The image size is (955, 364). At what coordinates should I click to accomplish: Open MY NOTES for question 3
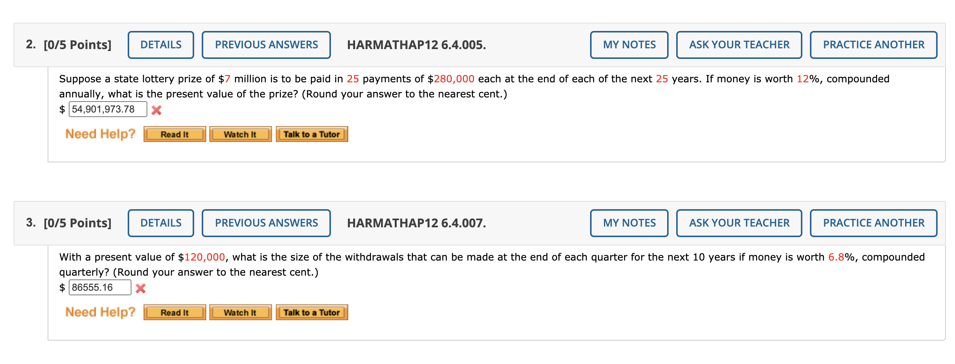(629, 223)
